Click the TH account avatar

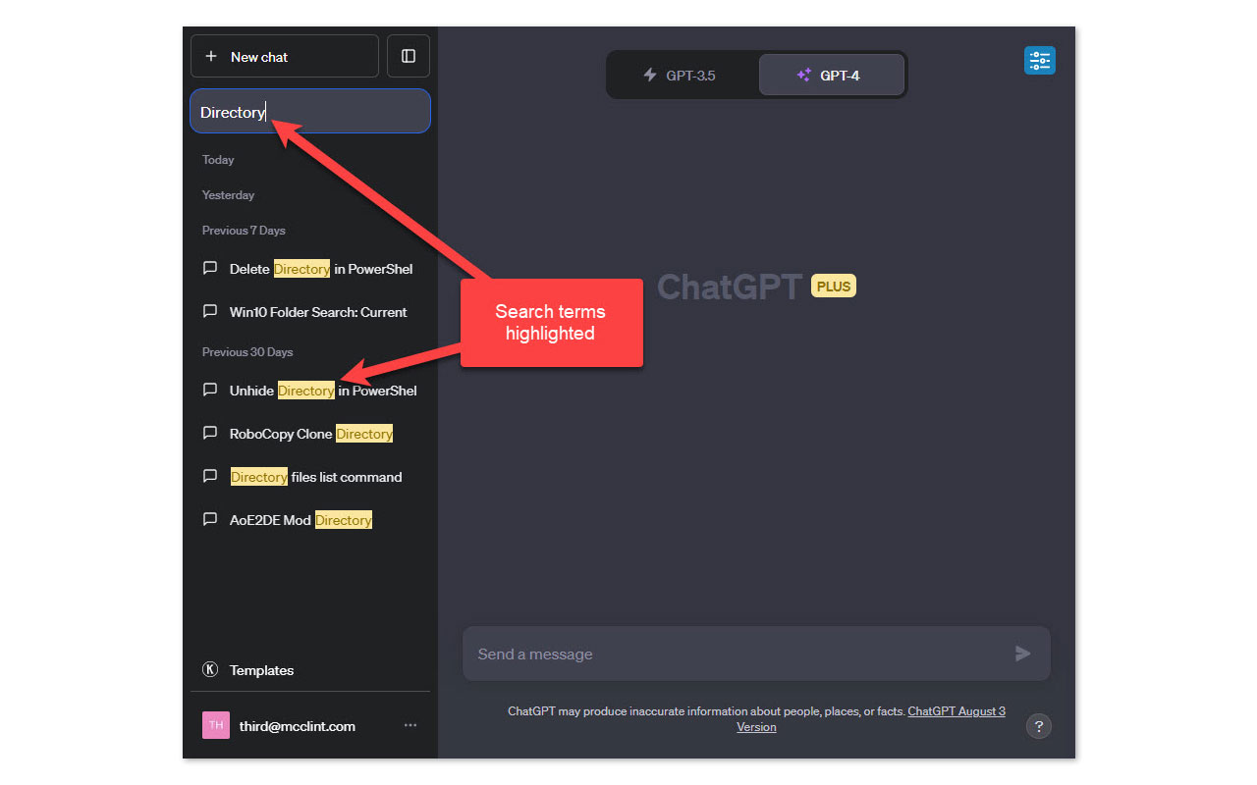pyautogui.click(x=216, y=725)
